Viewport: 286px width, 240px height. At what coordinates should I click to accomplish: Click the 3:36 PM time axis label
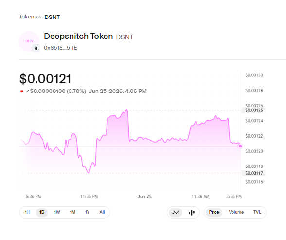[x=234, y=197]
